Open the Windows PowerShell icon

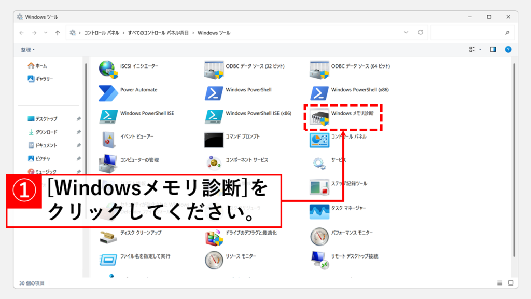tap(214, 93)
